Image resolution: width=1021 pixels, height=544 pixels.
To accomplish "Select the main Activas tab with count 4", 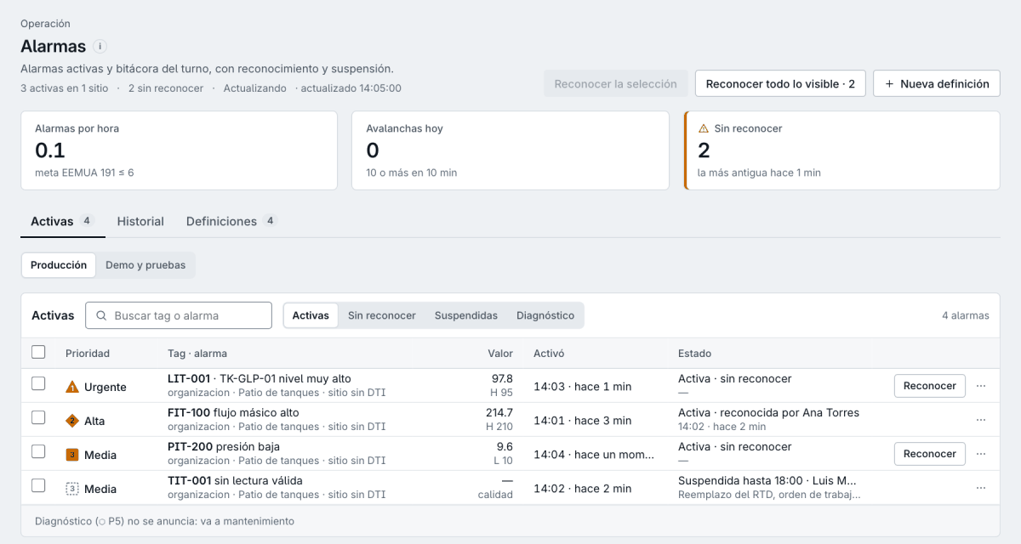I will pyautogui.click(x=62, y=221).
